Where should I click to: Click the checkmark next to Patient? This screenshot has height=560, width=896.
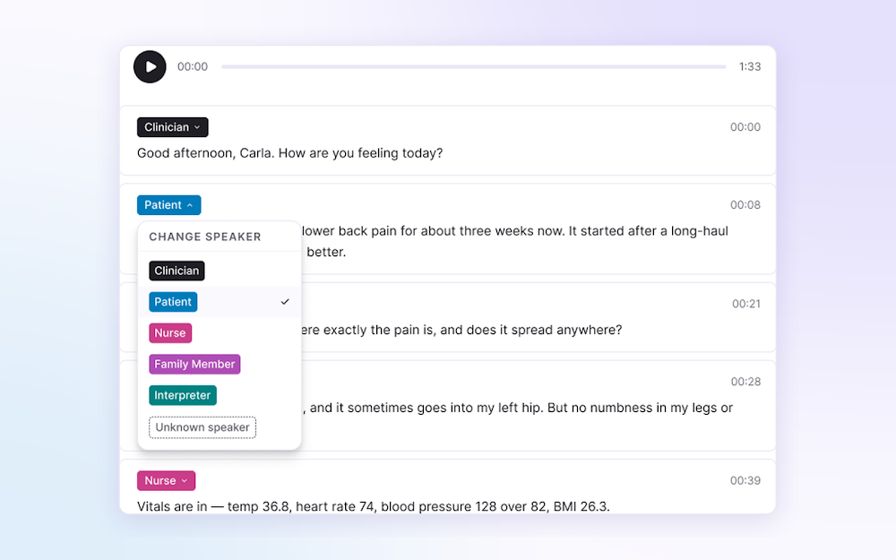[x=285, y=302]
